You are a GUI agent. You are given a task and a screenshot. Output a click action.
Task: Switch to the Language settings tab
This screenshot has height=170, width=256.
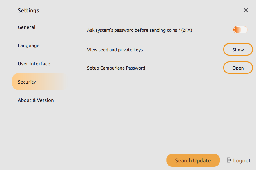click(28, 45)
